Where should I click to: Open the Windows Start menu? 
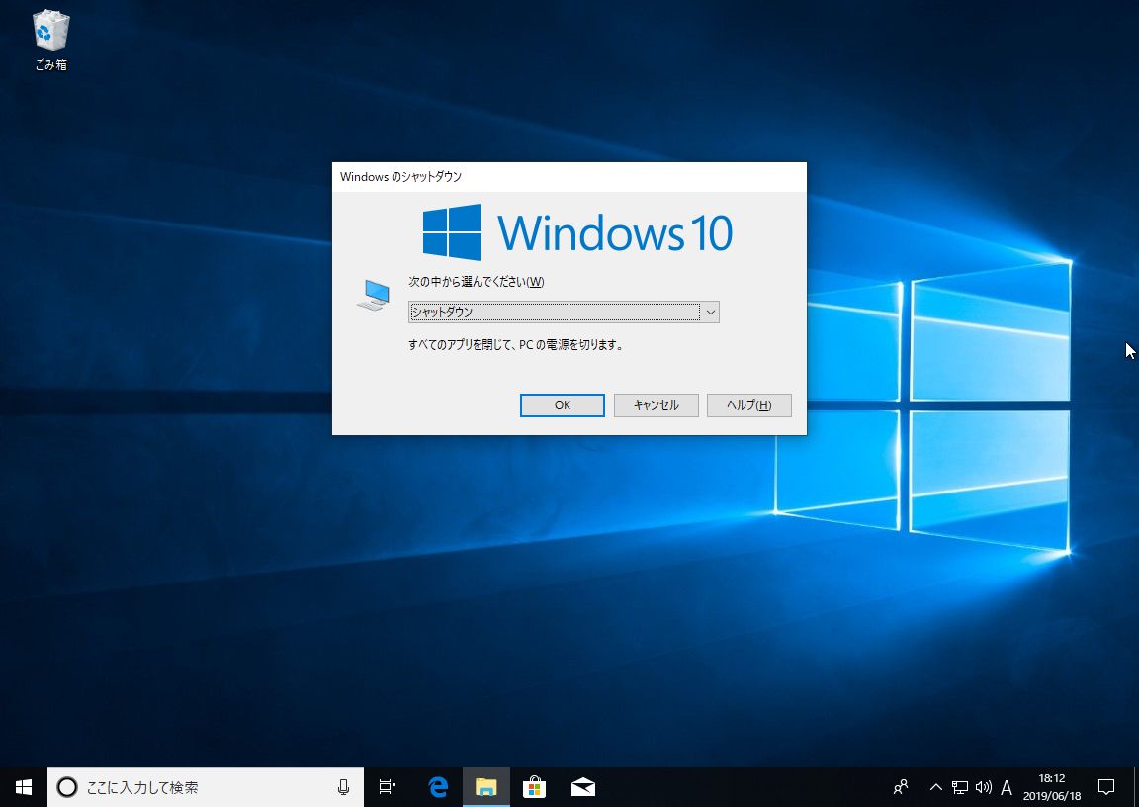tap(24, 787)
